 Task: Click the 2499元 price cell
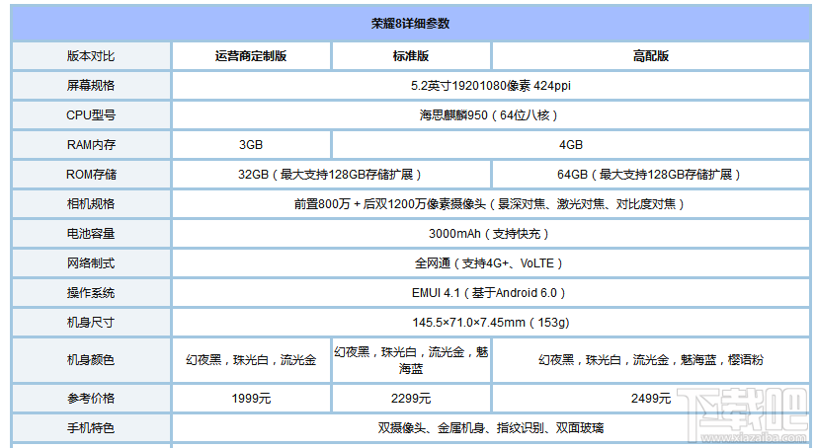pos(651,399)
